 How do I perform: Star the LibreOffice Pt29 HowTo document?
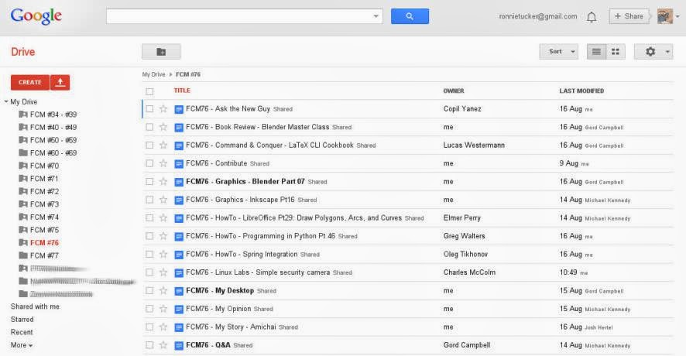[x=163, y=217]
